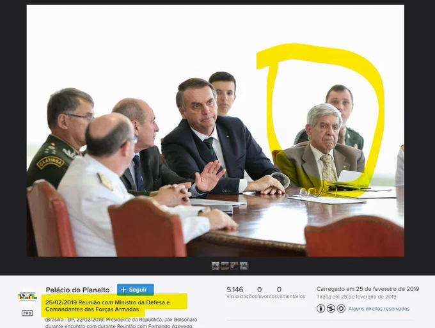Open the last filmstrip thumbnail
Image resolution: width=435 pixels, height=328 pixels.
(244, 265)
